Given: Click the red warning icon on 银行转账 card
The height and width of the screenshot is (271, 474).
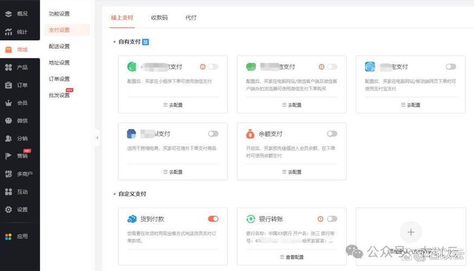Looking at the screenshot, I should pyautogui.click(x=321, y=219).
